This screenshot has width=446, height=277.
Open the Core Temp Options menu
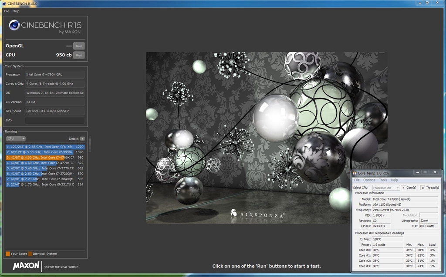(369, 180)
